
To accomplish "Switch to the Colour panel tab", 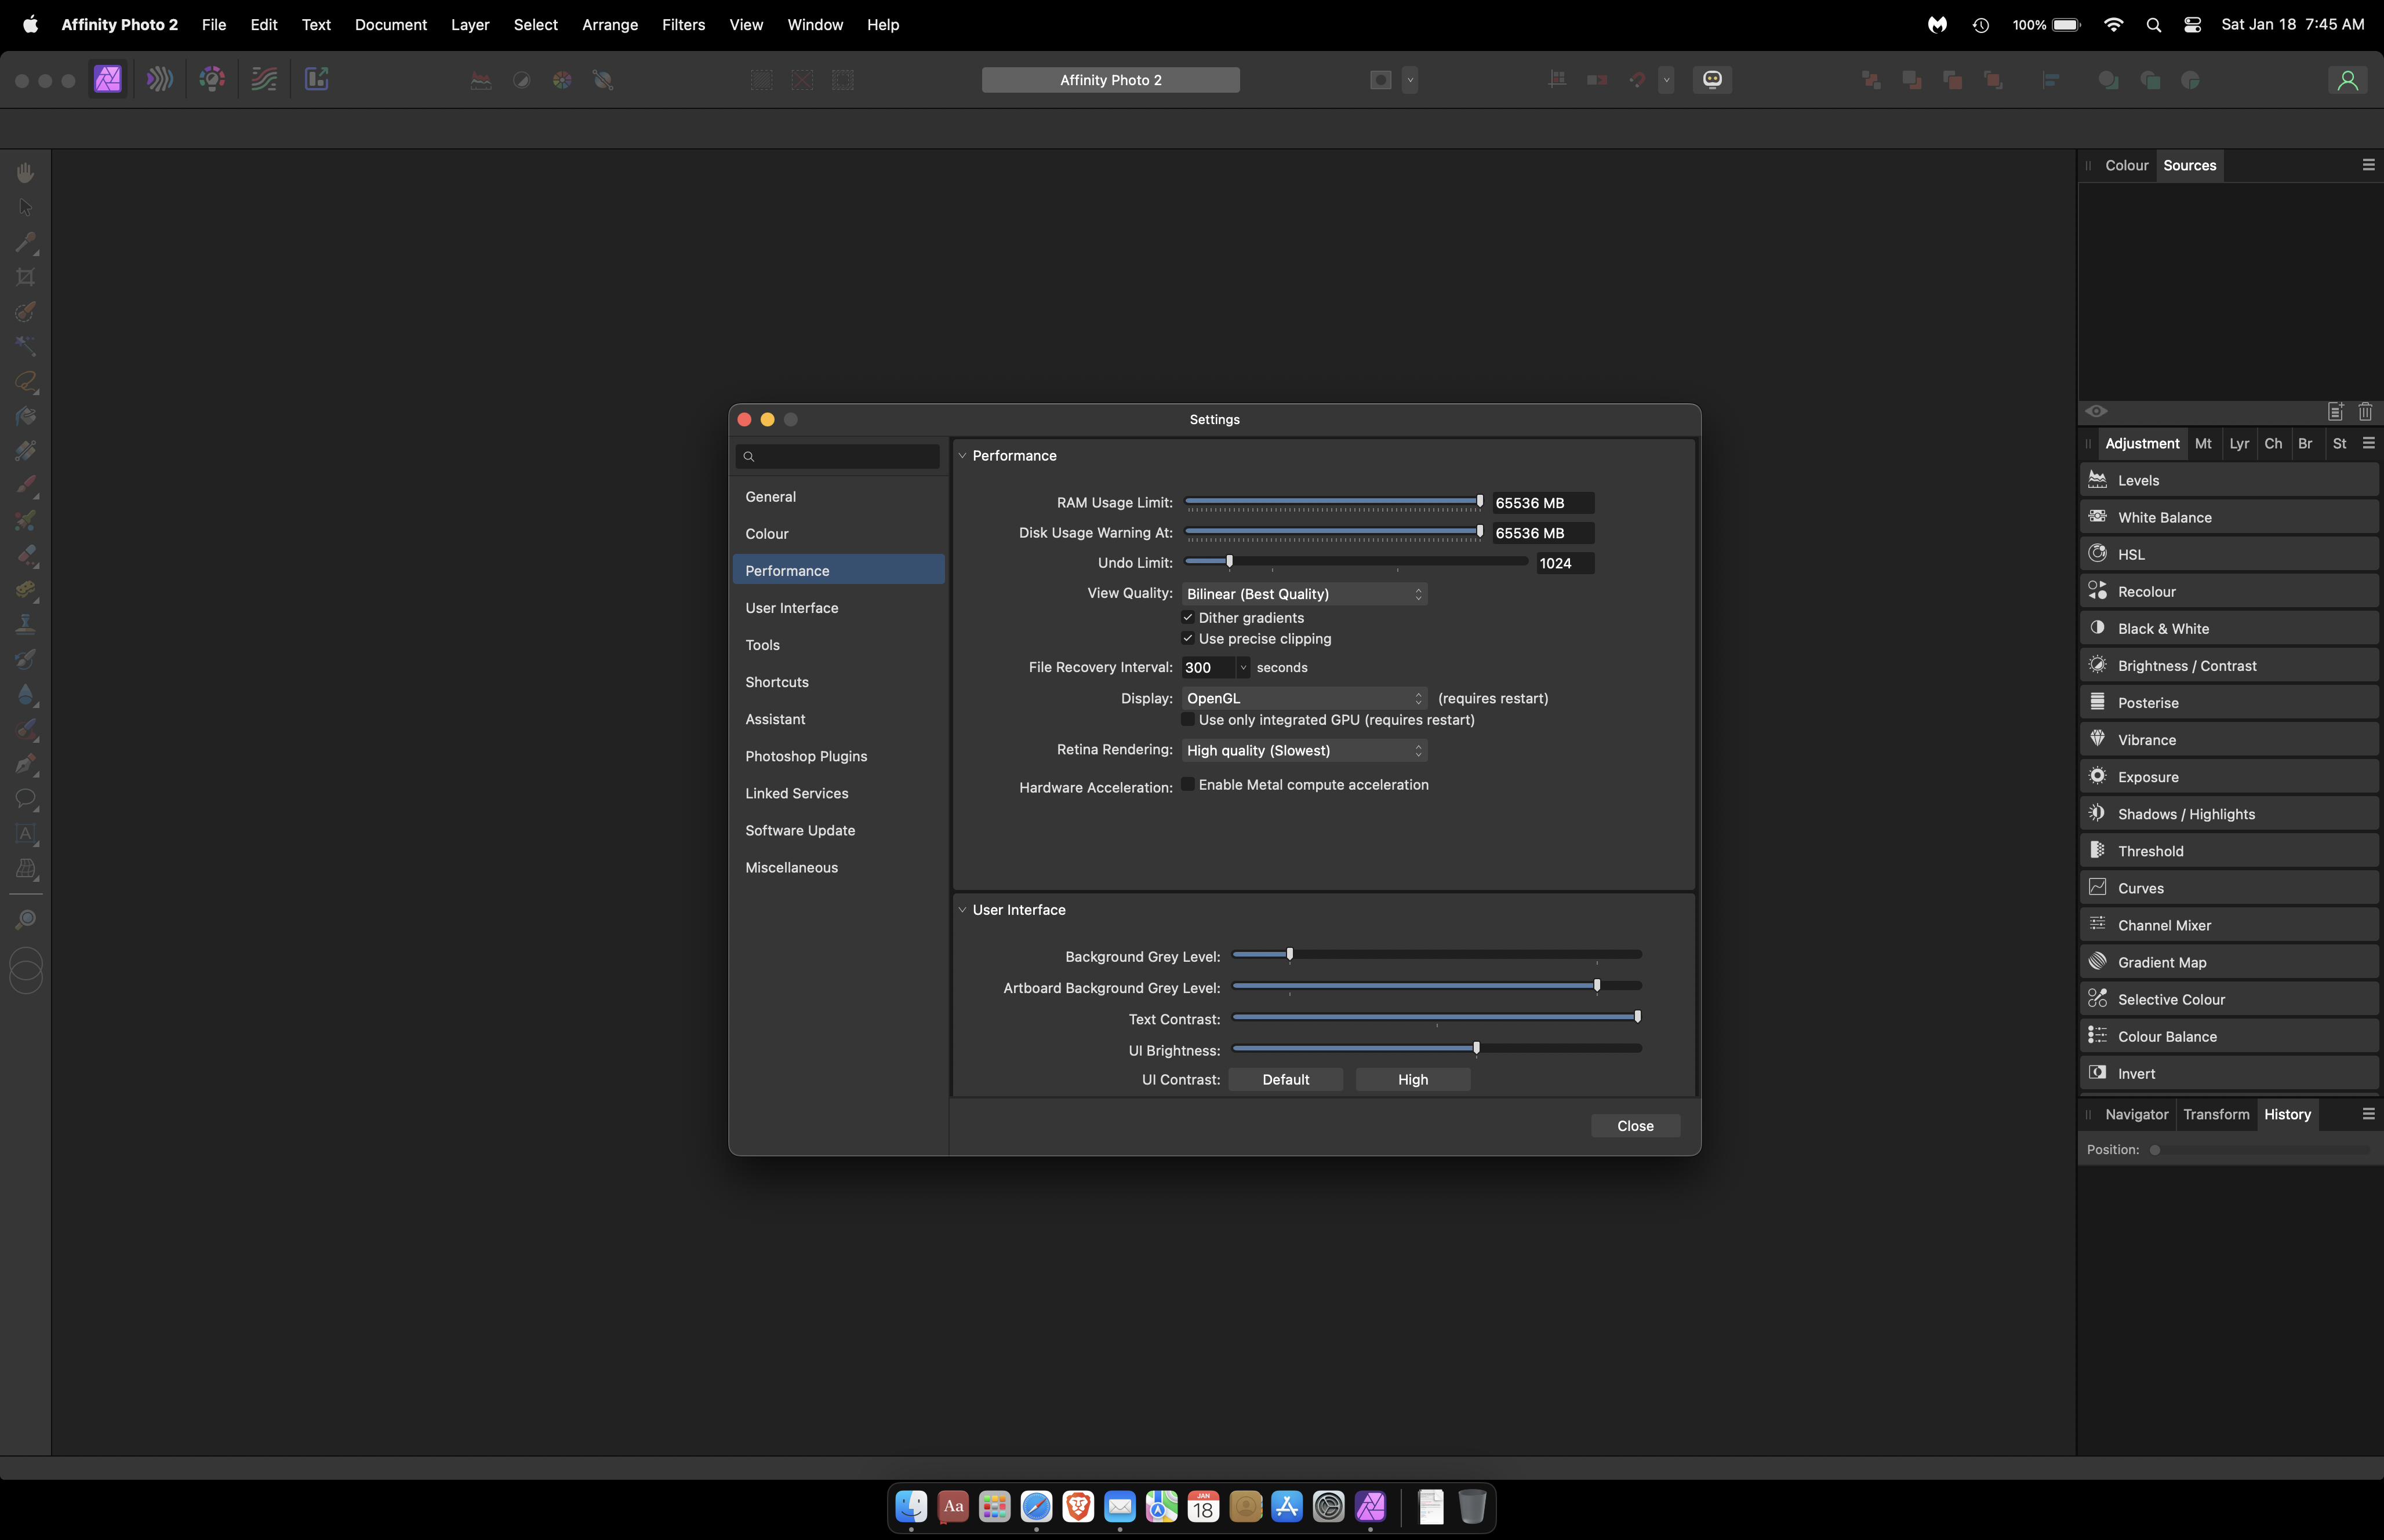I will 2126,165.
